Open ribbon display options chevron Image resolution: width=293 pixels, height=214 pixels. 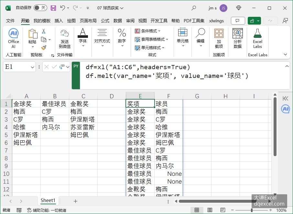[x=285, y=55]
